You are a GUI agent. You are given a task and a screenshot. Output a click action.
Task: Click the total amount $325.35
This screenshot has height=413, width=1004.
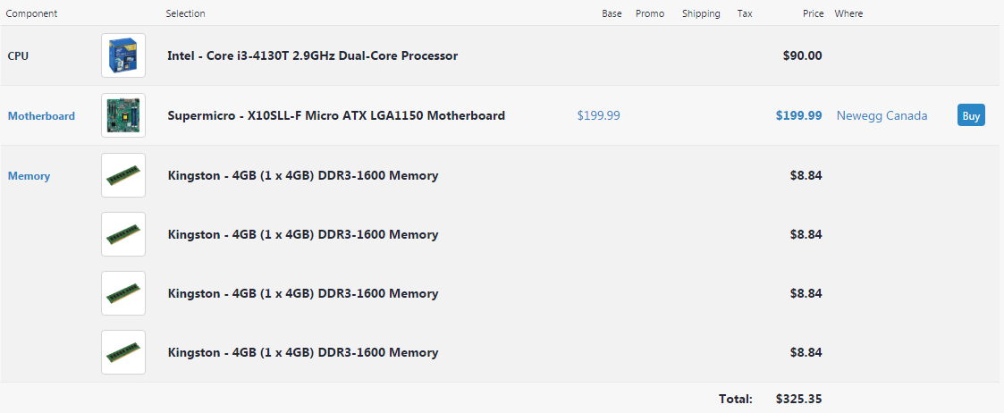point(798,399)
